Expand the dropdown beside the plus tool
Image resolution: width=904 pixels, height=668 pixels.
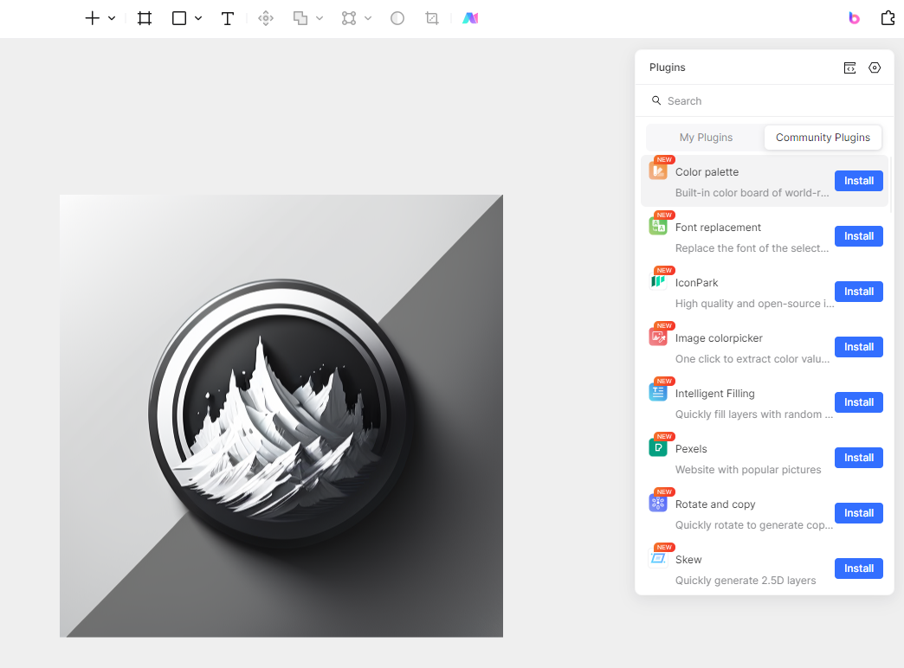pos(112,18)
